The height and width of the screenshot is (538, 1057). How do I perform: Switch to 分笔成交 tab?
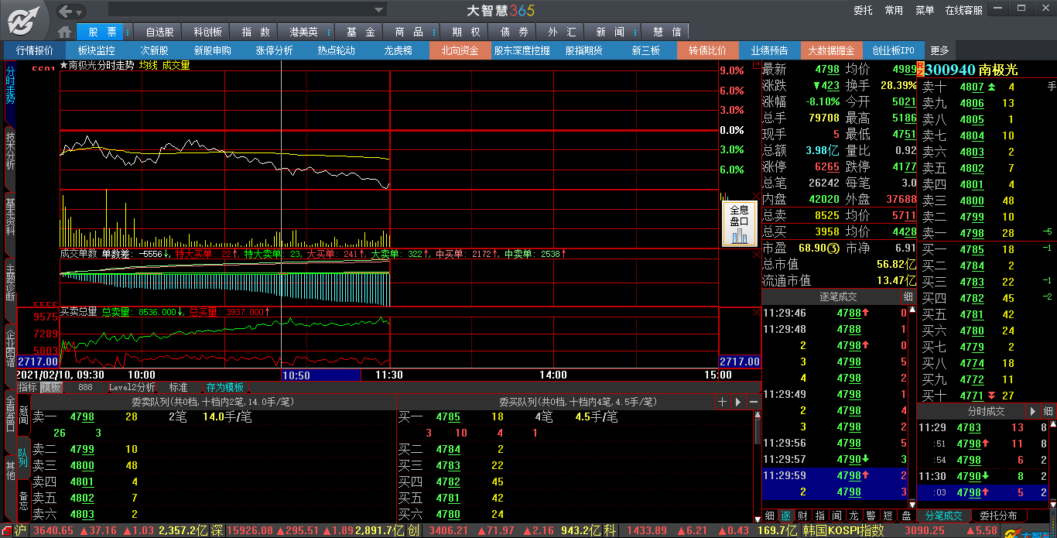pyautogui.click(x=944, y=516)
